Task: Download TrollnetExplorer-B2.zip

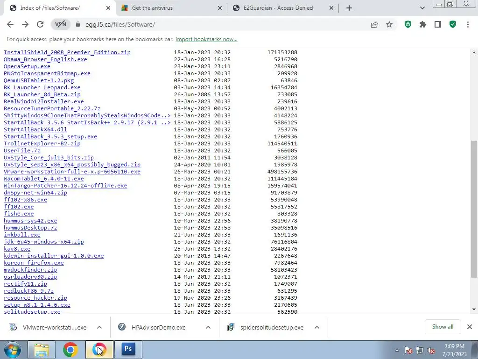Action: [x=42, y=144]
